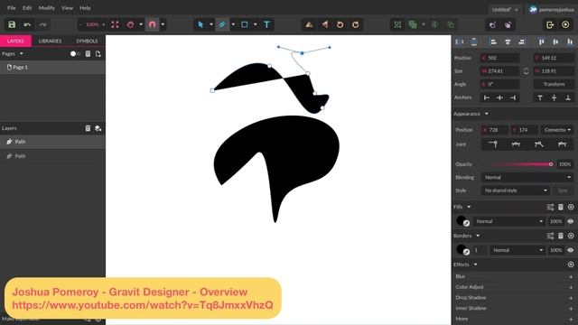This screenshot has height=325, width=578.
Task: Click the flip horizontal triangle icon
Action: (325, 24)
